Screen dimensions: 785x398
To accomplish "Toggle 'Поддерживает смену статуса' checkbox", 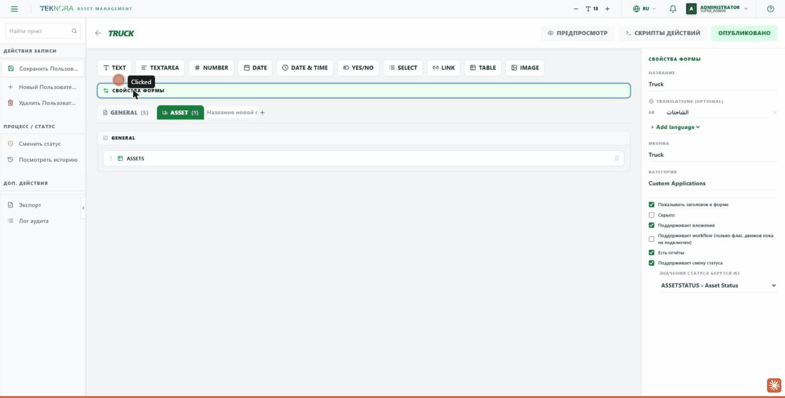I will (x=651, y=263).
